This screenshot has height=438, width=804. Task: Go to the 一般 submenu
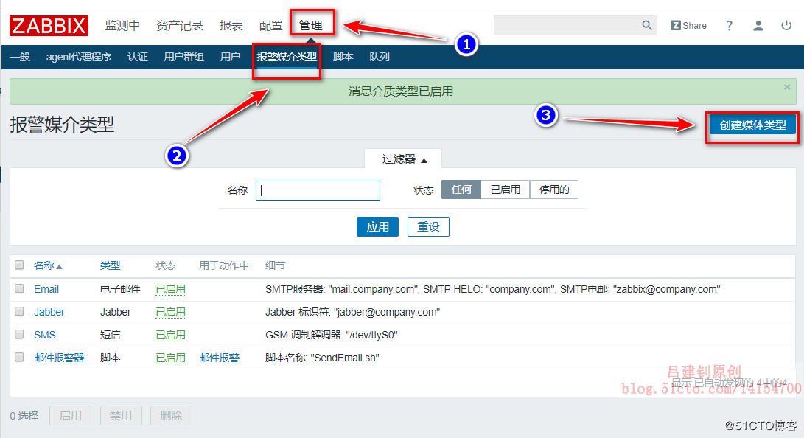[20, 57]
